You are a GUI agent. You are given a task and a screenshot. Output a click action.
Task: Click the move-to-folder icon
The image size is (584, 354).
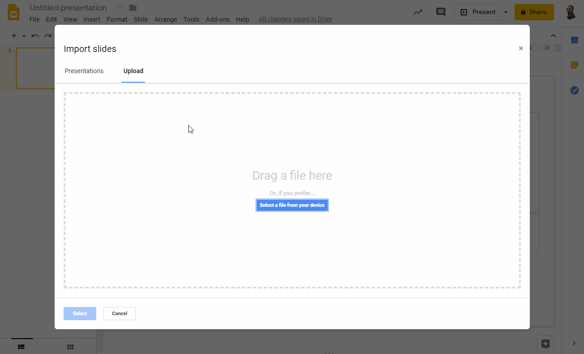click(x=132, y=8)
